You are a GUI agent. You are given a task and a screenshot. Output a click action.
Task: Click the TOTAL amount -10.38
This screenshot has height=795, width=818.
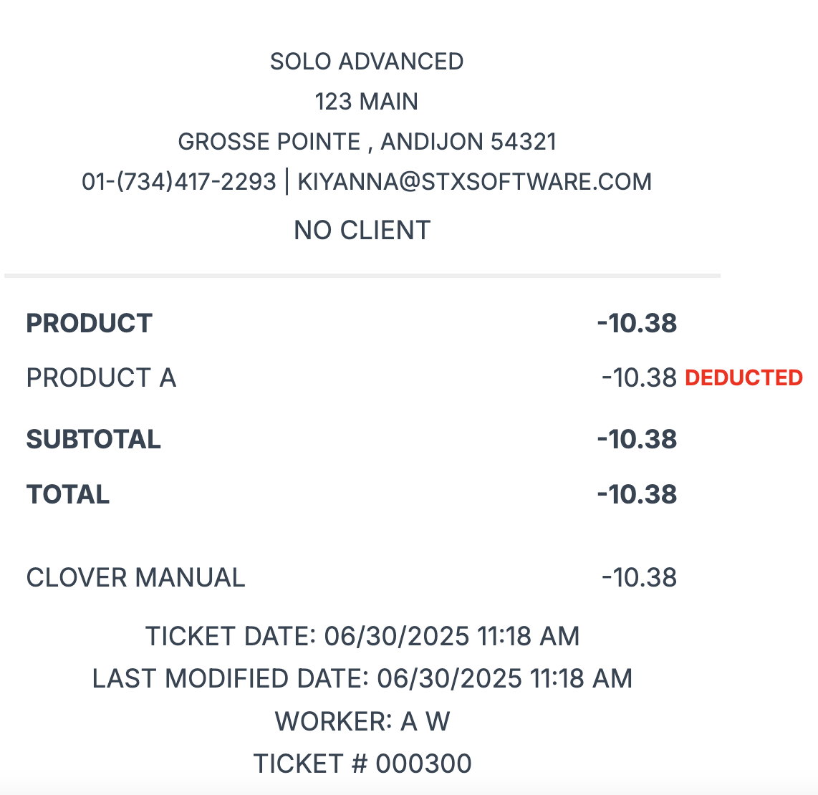click(x=637, y=494)
